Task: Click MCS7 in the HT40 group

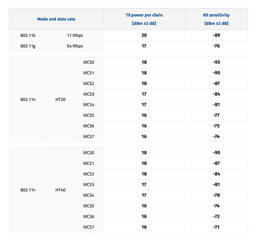Action: pos(89,227)
